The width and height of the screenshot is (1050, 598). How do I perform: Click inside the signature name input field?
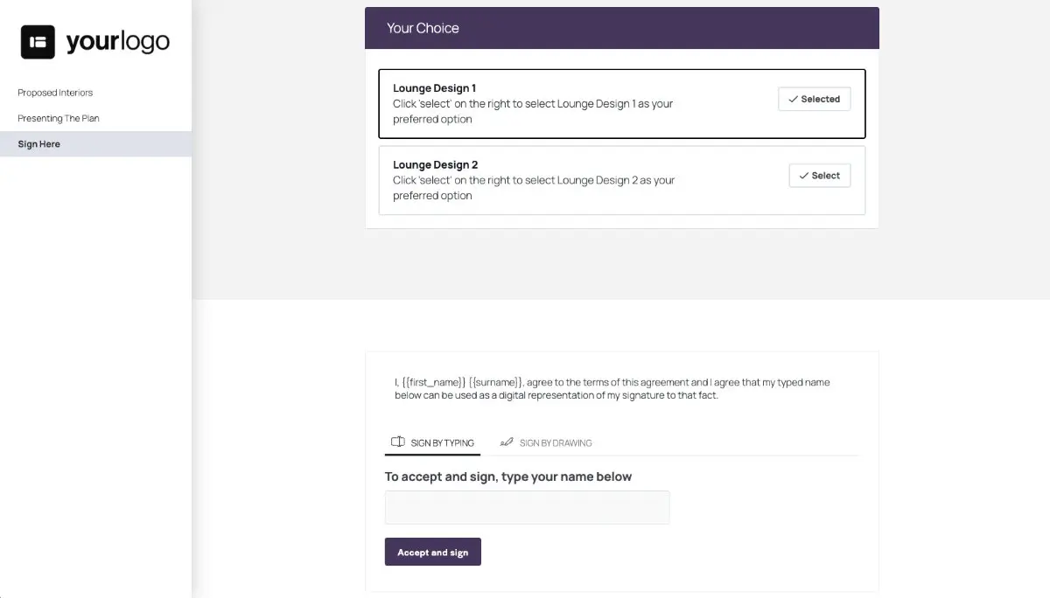[x=527, y=507]
